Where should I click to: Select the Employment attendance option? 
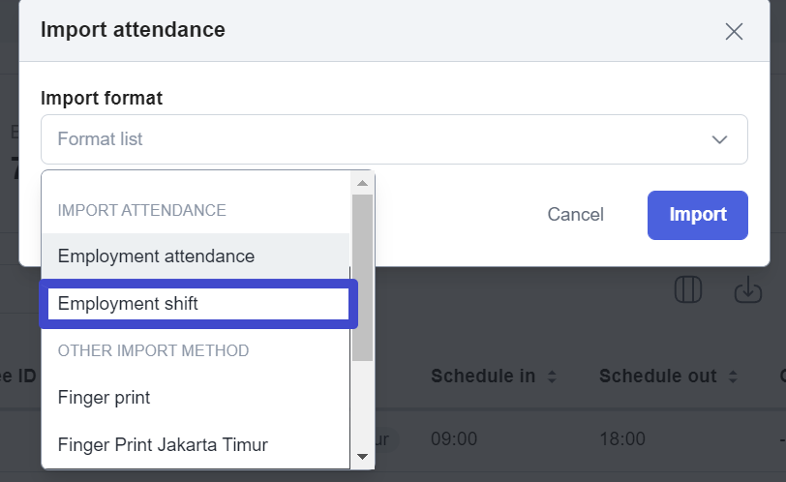click(196, 256)
